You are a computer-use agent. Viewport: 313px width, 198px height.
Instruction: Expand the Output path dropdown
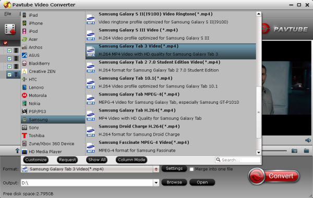[156, 182]
